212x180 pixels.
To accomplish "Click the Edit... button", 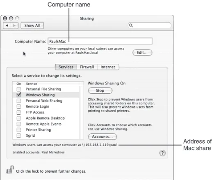I will click(142, 52).
